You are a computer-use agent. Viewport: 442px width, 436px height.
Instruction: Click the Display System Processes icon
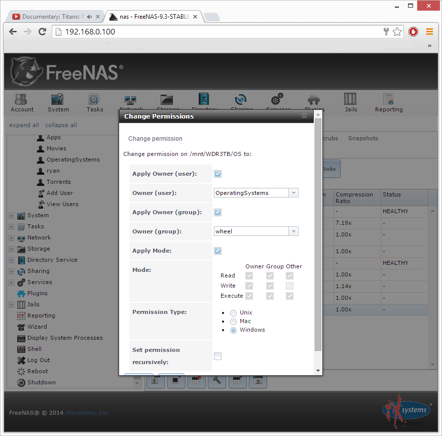(x=21, y=338)
